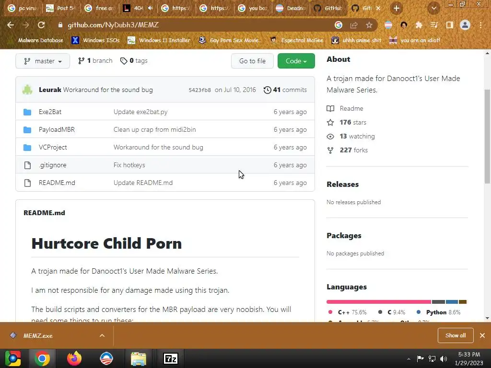Click the Google icon in address bar
Screen dimensions: 491x368
click(338, 25)
